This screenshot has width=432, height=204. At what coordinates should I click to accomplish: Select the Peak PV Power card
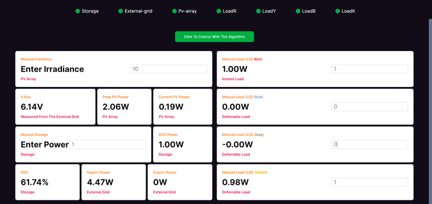pos(124,107)
